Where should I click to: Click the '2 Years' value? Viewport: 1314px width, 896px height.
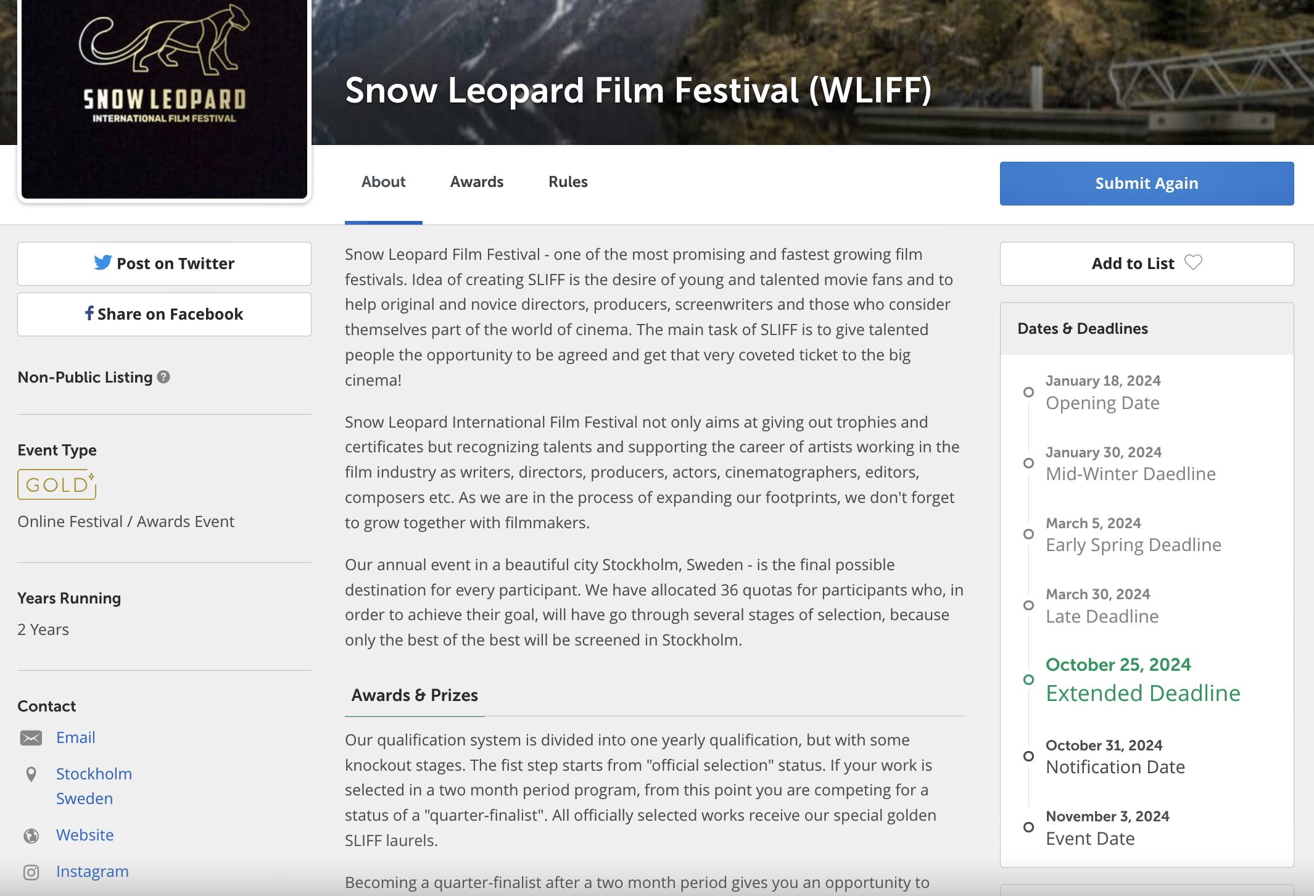[43, 629]
